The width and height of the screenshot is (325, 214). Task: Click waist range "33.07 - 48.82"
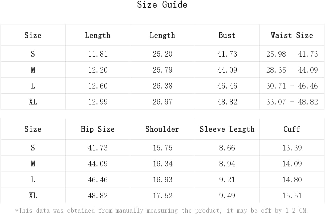pyautogui.click(x=292, y=102)
